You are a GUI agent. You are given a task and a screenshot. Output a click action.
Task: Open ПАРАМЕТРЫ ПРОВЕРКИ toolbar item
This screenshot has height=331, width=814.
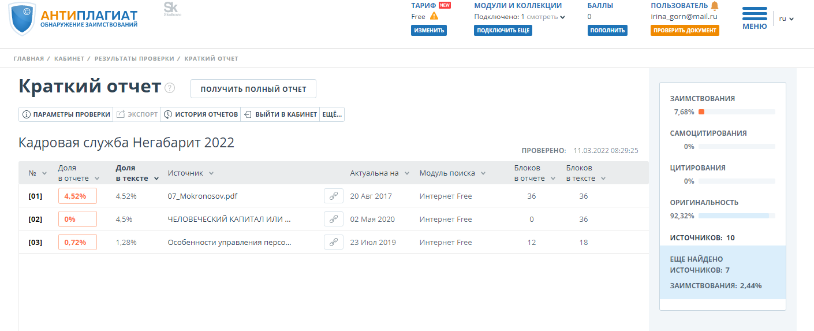66,114
